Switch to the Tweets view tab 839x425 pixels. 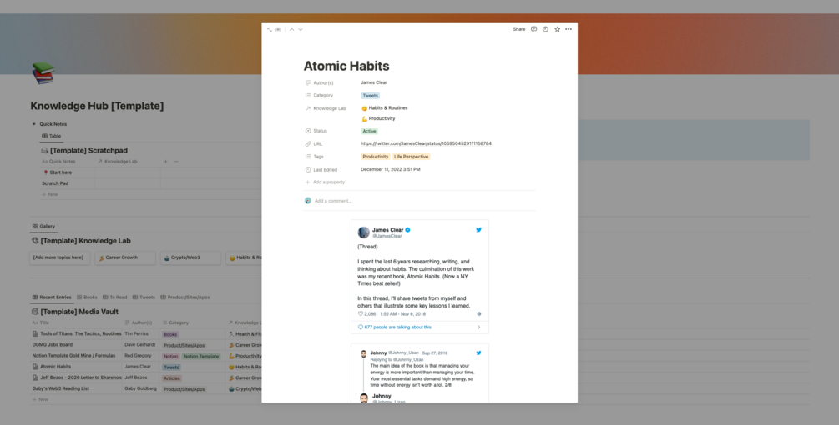[x=144, y=297]
